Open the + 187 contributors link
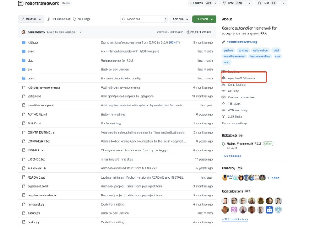332x229 pixels. (x=235, y=219)
